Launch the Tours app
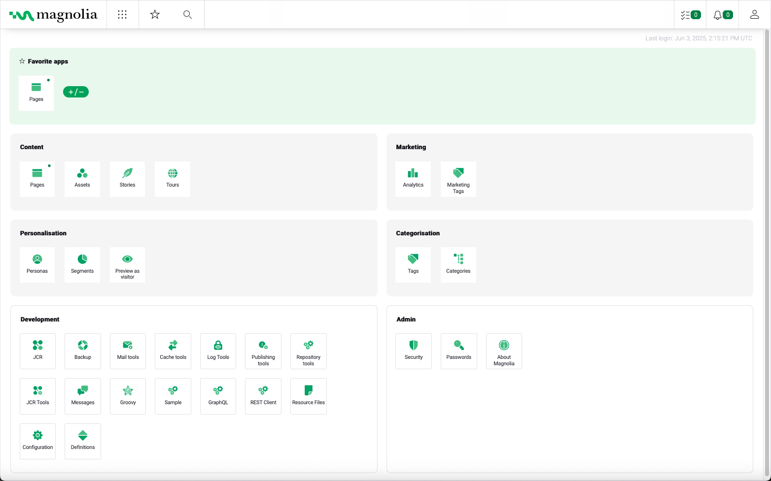 point(173,179)
